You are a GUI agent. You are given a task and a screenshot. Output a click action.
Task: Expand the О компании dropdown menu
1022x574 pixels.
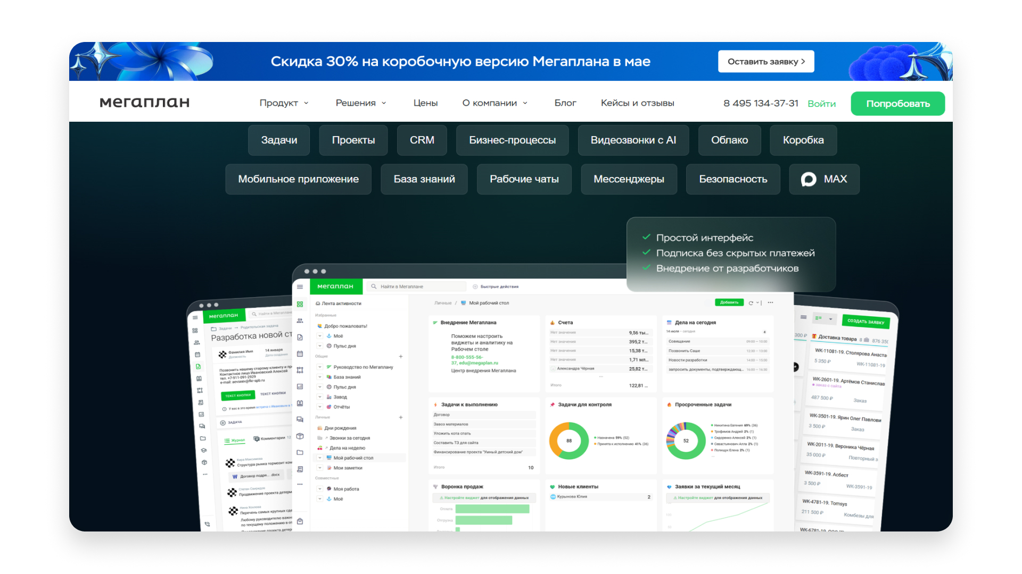(x=495, y=103)
